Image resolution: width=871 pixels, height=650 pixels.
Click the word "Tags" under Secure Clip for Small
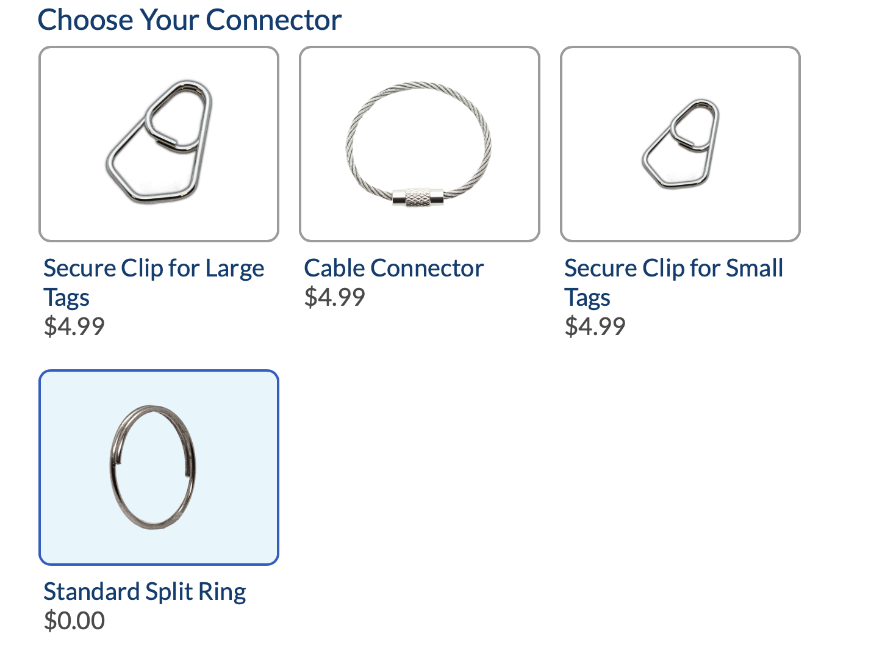coord(587,298)
